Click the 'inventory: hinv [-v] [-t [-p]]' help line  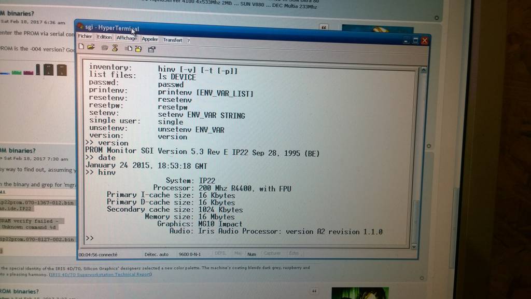tap(163, 69)
